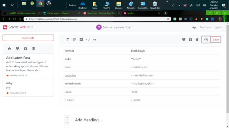The width and height of the screenshot is (229, 128).
Task: Open the Add Latest Post note
Action: 28,66
